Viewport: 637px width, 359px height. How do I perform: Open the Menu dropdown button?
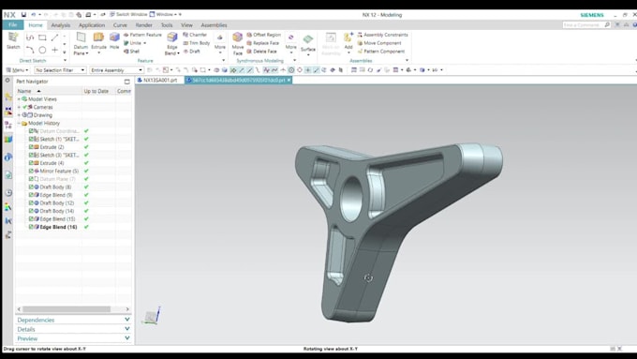pos(17,70)
